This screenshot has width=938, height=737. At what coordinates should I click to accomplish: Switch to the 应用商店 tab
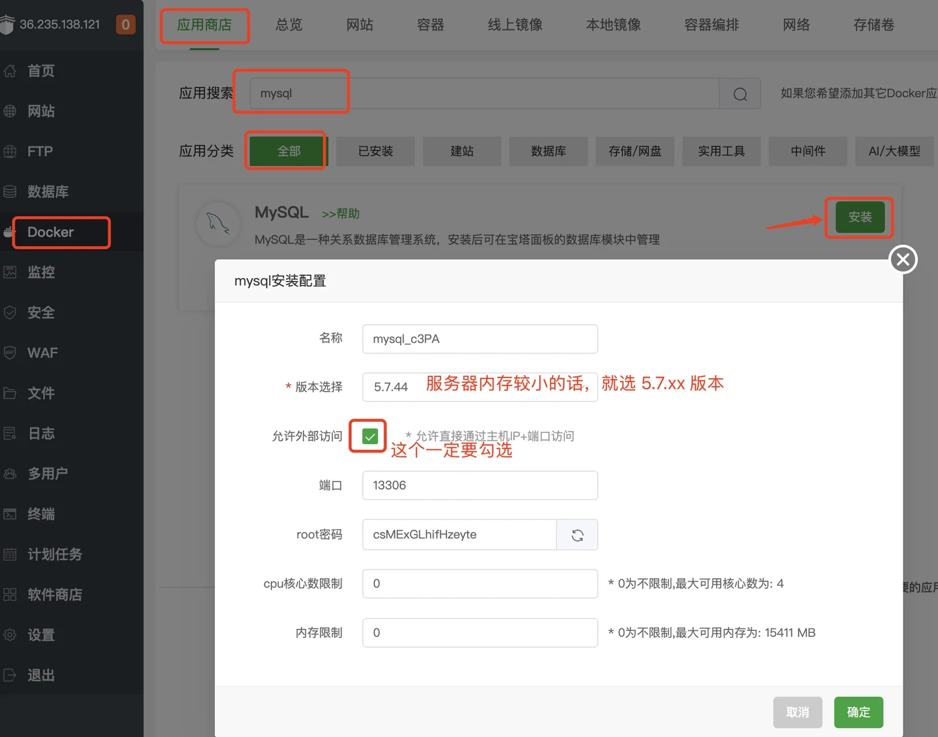[x=205, y=25]
